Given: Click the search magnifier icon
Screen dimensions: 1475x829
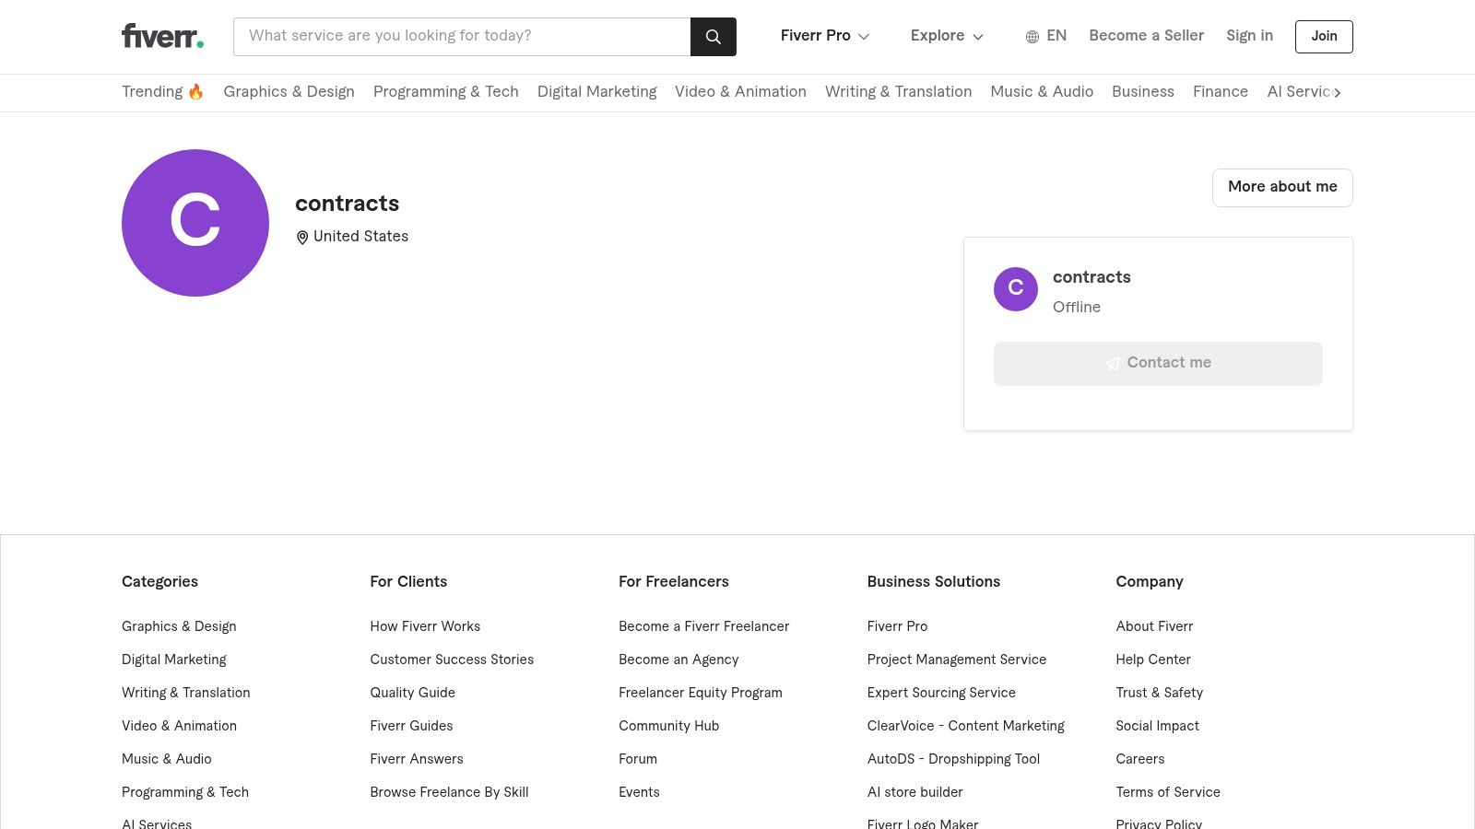Looking at the screenshot, I should point(713,37).
